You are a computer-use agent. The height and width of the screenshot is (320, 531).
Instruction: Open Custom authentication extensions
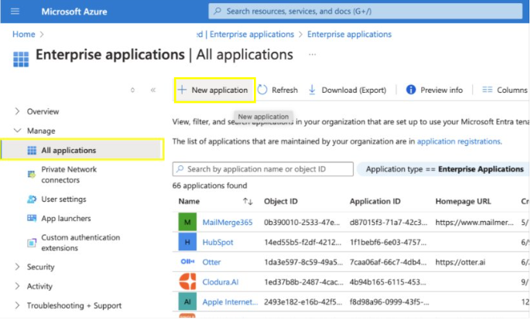coord(80,243)
